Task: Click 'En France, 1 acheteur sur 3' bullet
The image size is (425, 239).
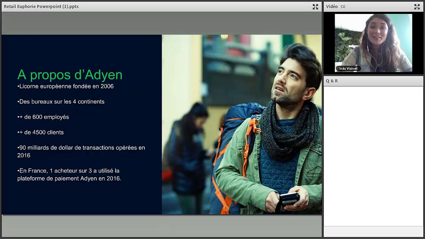Action: (69, 175)
